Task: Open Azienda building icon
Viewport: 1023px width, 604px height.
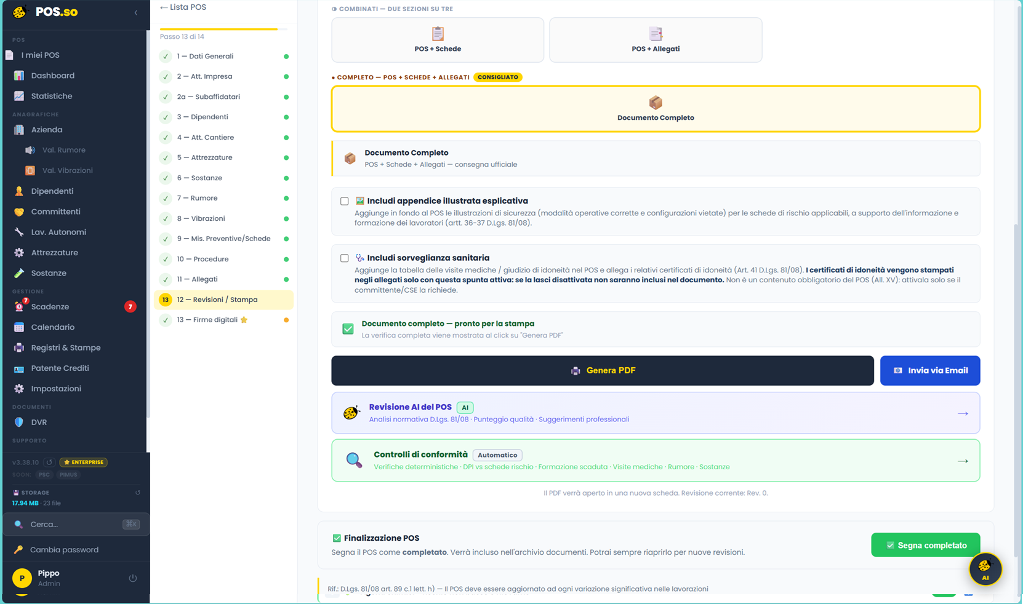Action: [19, 130]
